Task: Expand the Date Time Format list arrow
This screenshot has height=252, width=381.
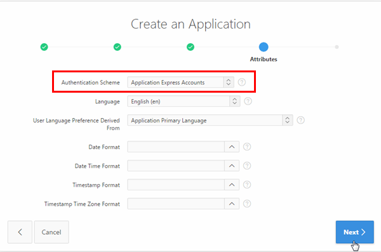Action: (x=232, y=166)
